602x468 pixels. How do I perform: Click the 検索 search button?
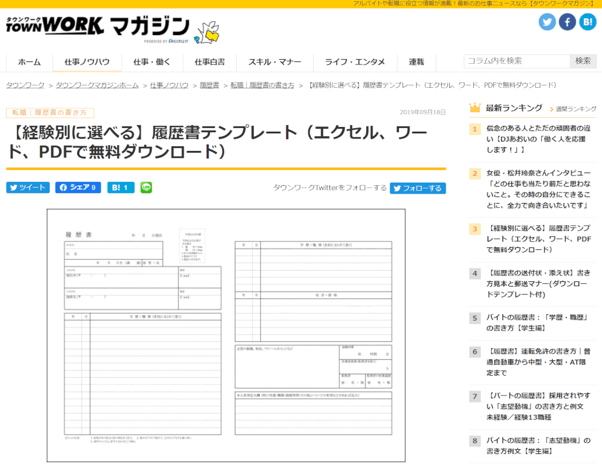point(583,61)
